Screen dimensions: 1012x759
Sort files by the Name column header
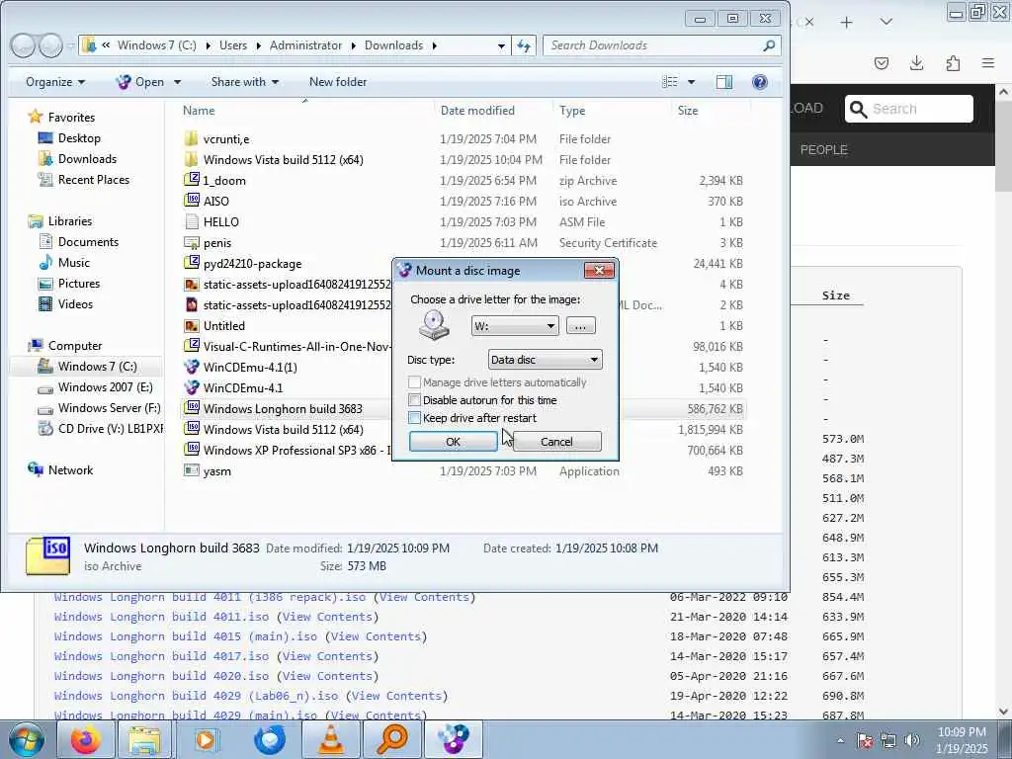point(199,111)
